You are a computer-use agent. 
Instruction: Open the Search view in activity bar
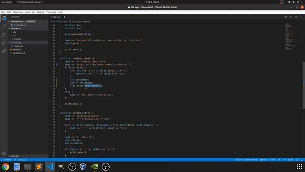[4, 26]
